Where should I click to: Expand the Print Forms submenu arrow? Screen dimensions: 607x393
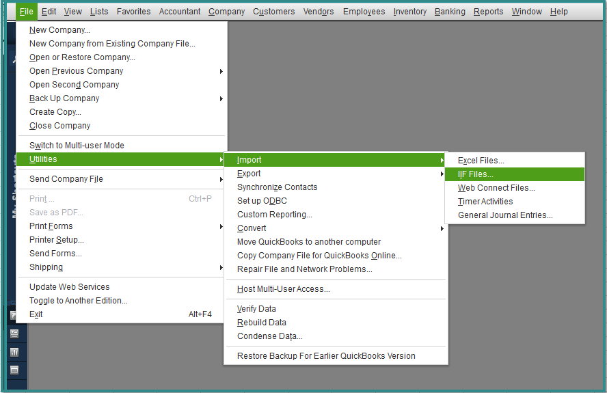[221, 226]
